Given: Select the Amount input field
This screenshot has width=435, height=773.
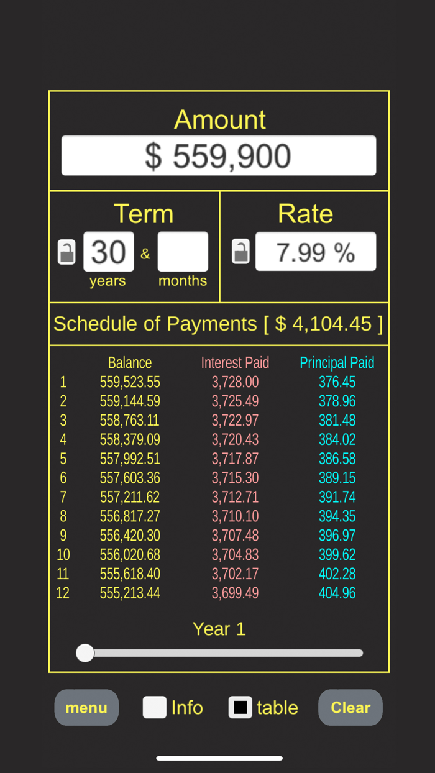Looking at the screenshot, I should [218, 155].
